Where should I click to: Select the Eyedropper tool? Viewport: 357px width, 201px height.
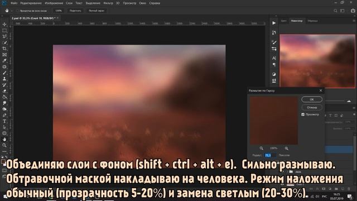pos(4,61)
